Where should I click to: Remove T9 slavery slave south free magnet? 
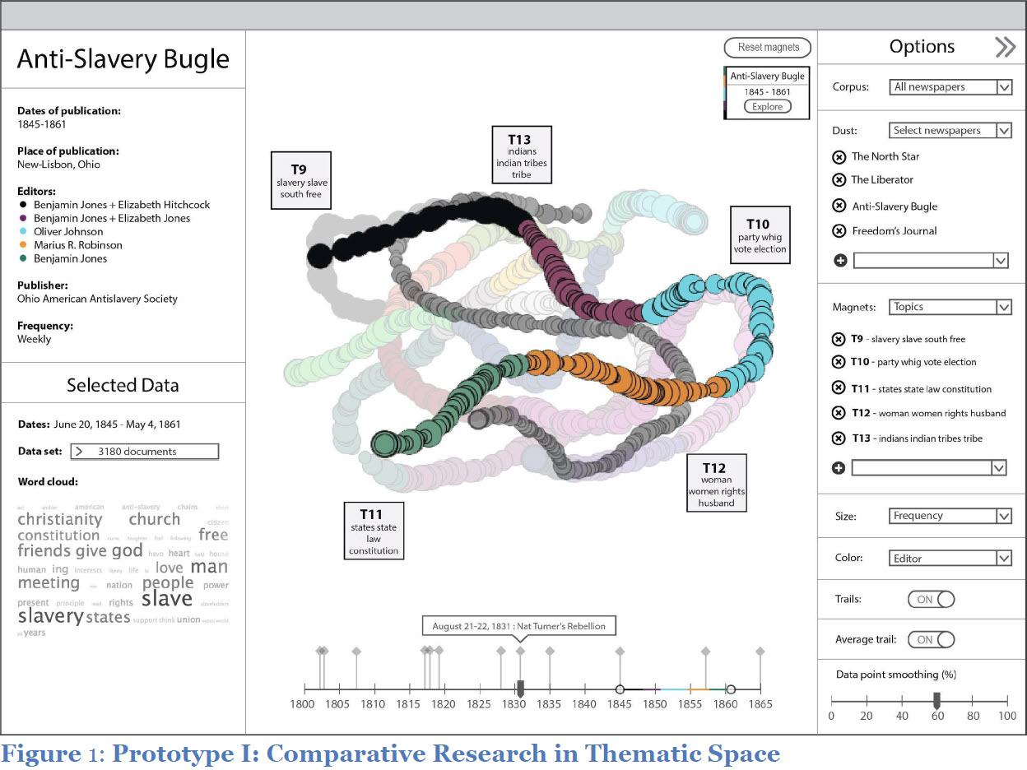(x=838, y=339)
